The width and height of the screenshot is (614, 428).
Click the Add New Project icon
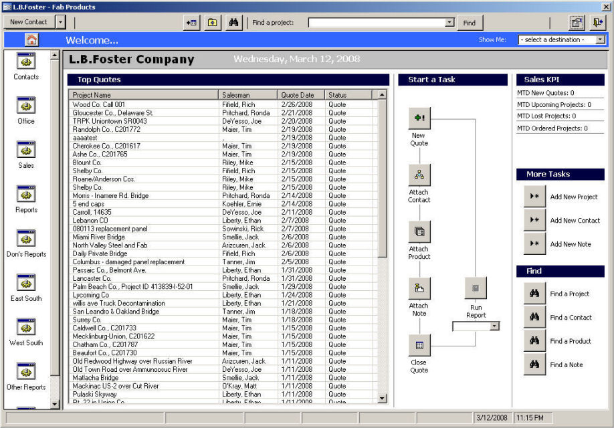[534, 197]
